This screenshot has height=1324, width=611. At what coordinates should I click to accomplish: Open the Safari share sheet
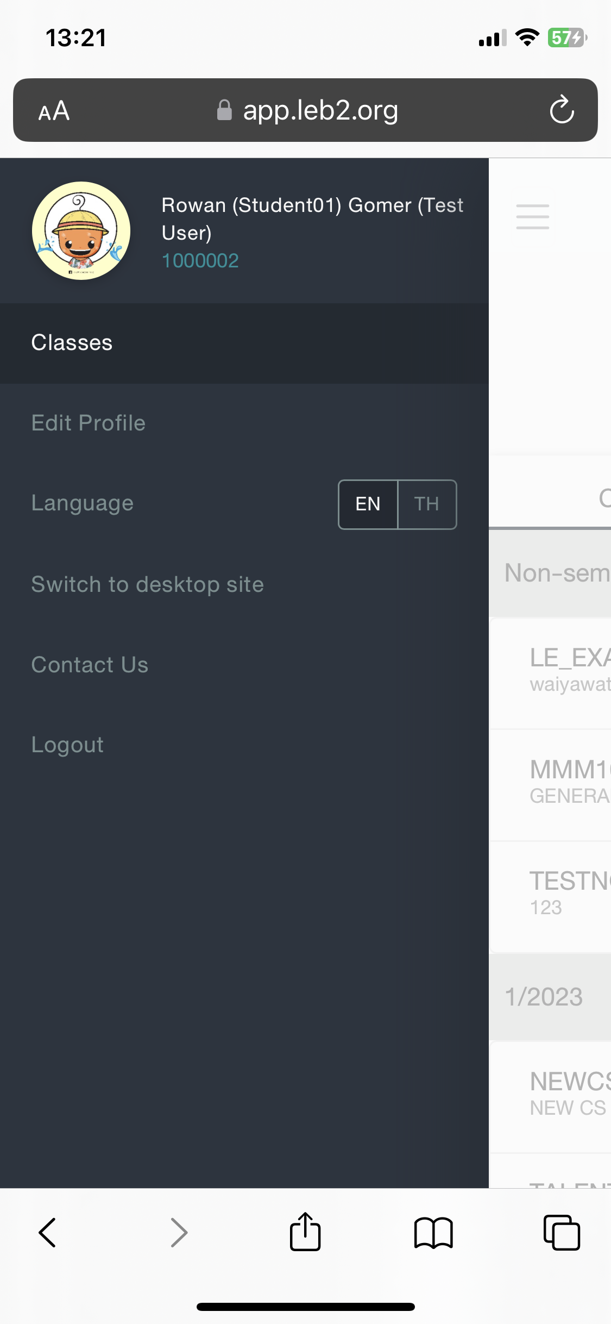coord(305,1232)
